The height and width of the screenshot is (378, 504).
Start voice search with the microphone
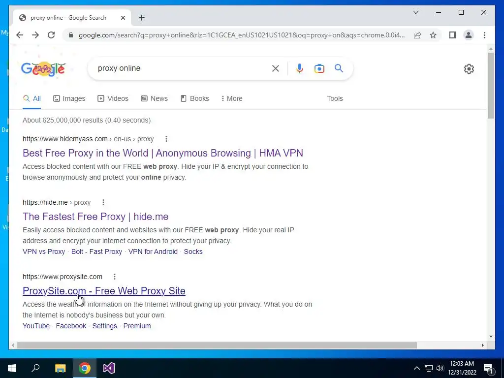tap(300, 68)
